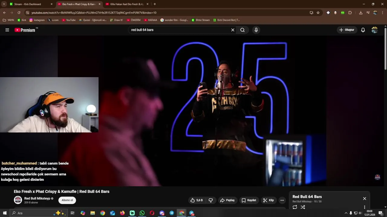Screen dimensions: 387x217
Task: Start voice search with the microphone icon
Action: point(256,30)
